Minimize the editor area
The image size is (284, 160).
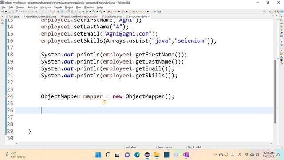click(273, 15)
